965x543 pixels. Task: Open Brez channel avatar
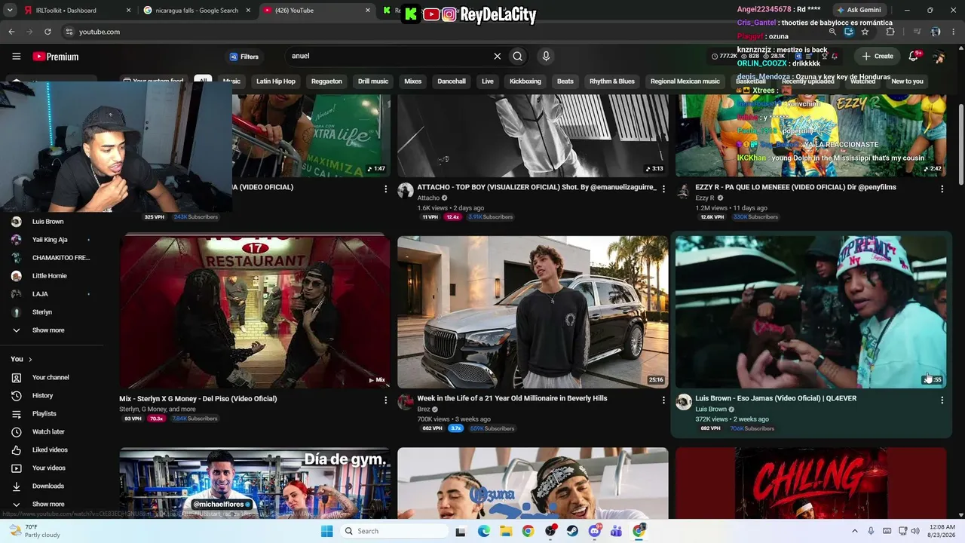tap(406, 402)
